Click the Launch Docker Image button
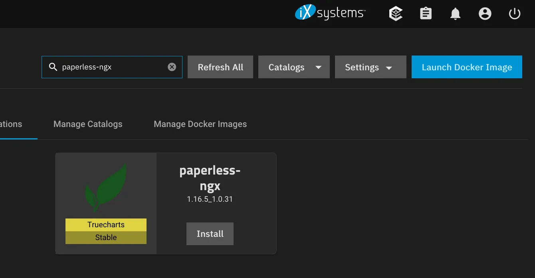 click(x=467, y=67)
